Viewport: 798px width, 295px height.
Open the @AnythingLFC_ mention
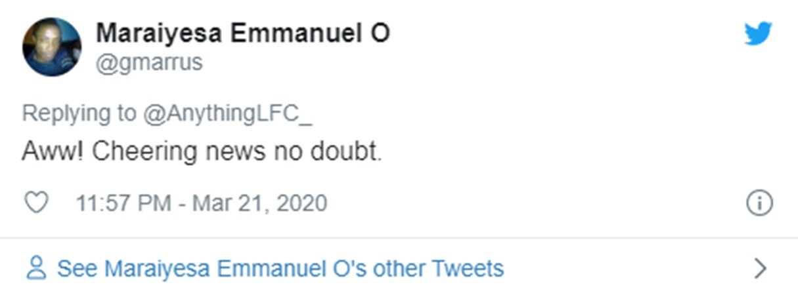click(x=227, y=113)
